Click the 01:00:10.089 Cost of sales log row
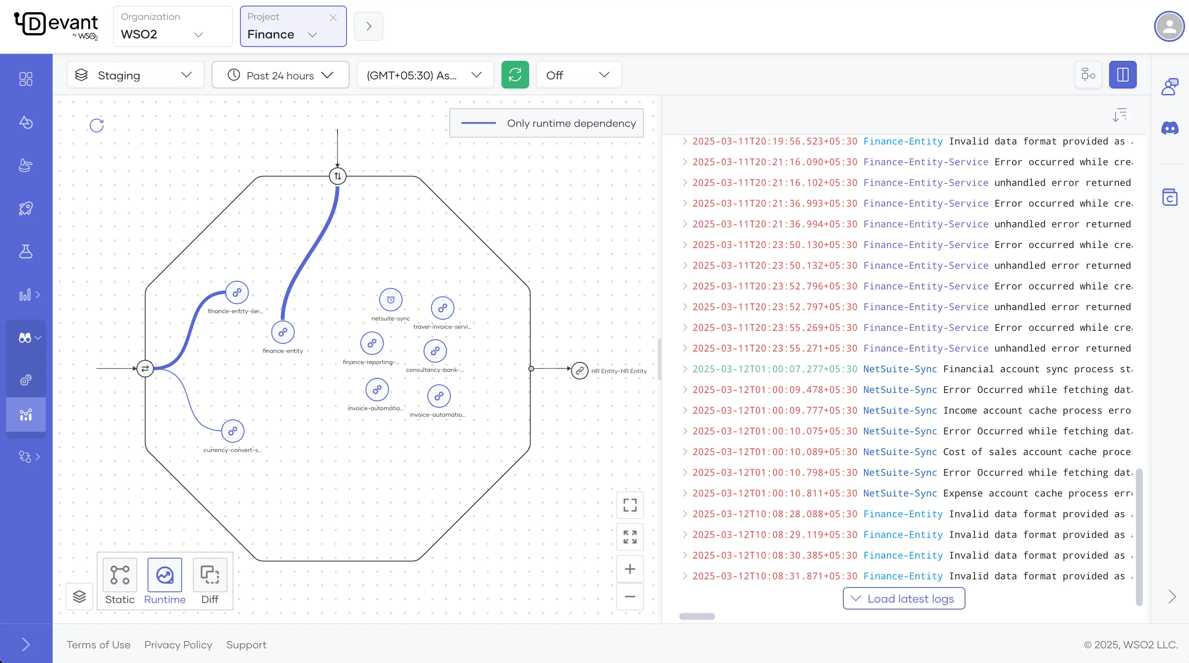This screenshot has height=663, width=1189. 907,452
